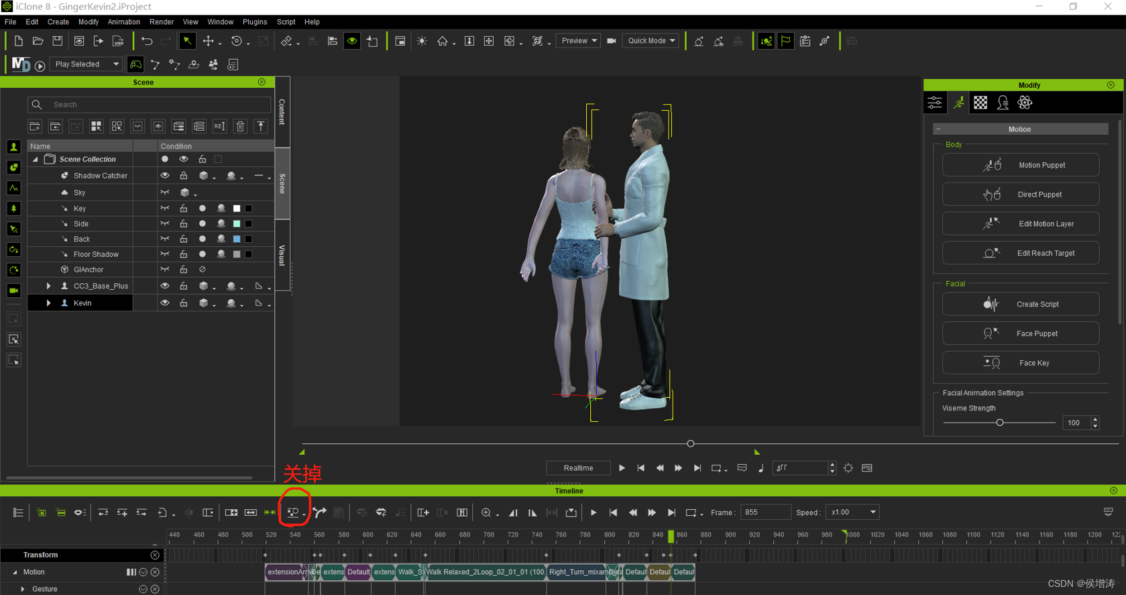Collapse the Motion track
The height and width of the screenshot is (595, 1126).
coord(15,572)
